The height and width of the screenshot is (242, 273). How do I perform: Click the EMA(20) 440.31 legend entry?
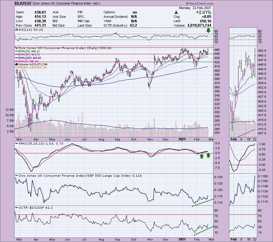pos(29,51)
